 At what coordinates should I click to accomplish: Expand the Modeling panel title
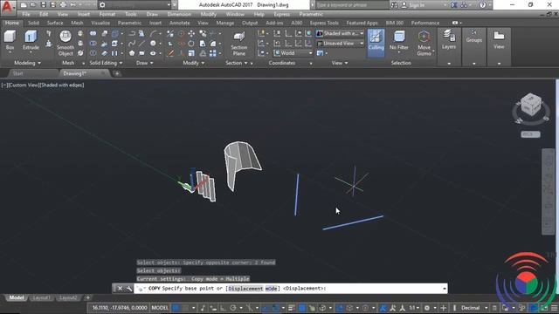tap(27, 63)
